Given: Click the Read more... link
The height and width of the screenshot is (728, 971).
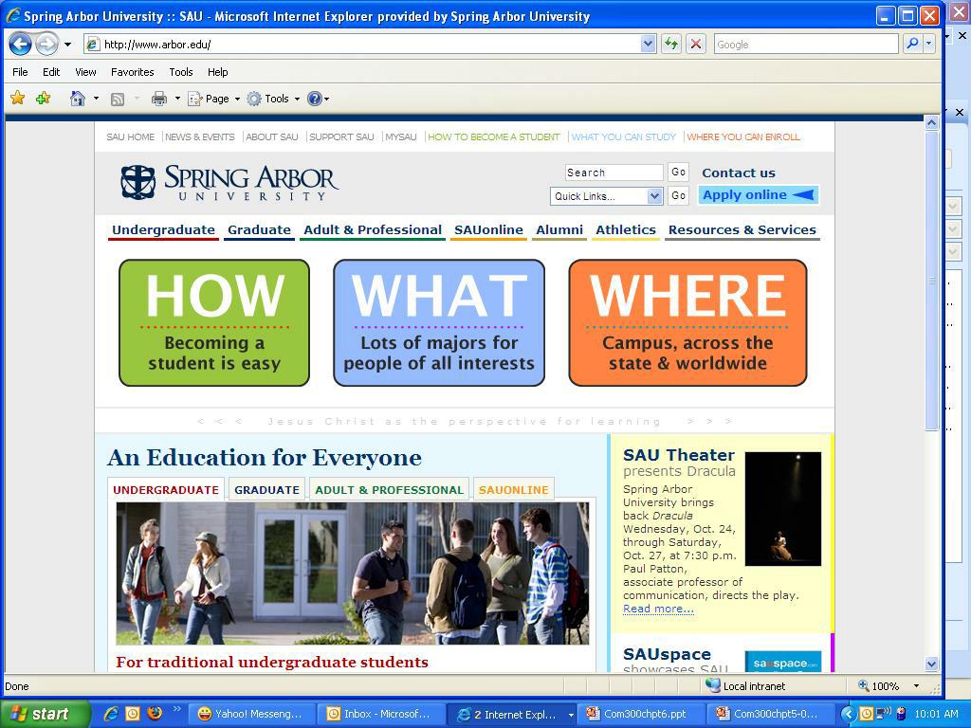Looking at the screenshot, I should (658, 609).
